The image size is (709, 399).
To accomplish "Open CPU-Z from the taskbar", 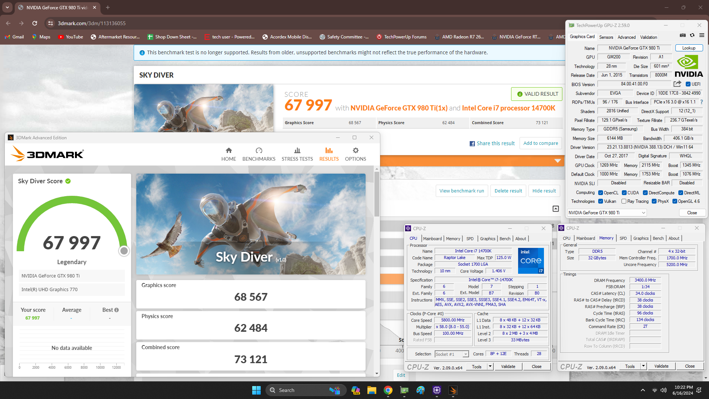I will [x=437, y=390].
